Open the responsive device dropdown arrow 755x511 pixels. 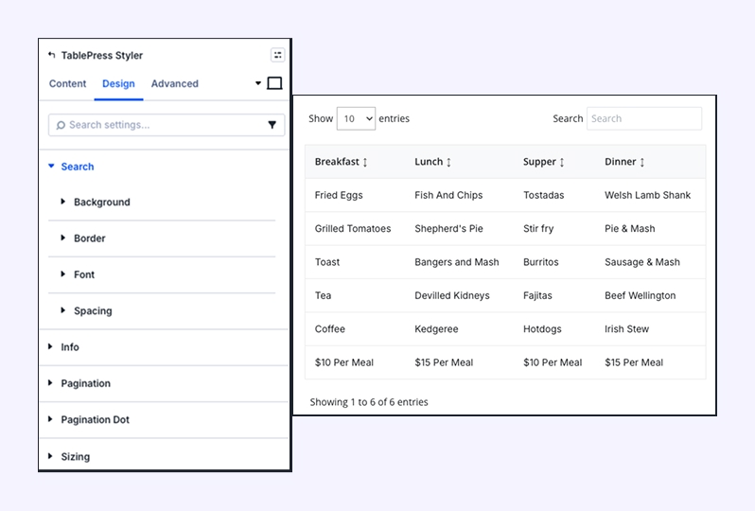(x=258, y=83)
